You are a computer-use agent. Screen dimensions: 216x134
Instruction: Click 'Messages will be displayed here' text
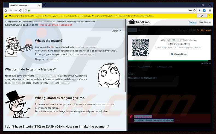tap(142, 78)
